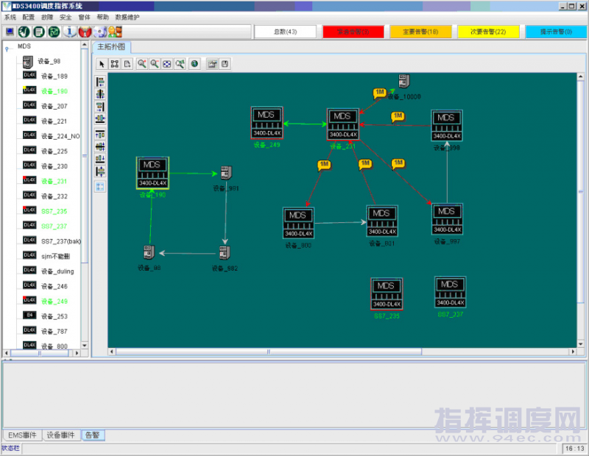Click the background picture icon in topology toolbar
Screen dimensions: 589x456
[212, 64]
